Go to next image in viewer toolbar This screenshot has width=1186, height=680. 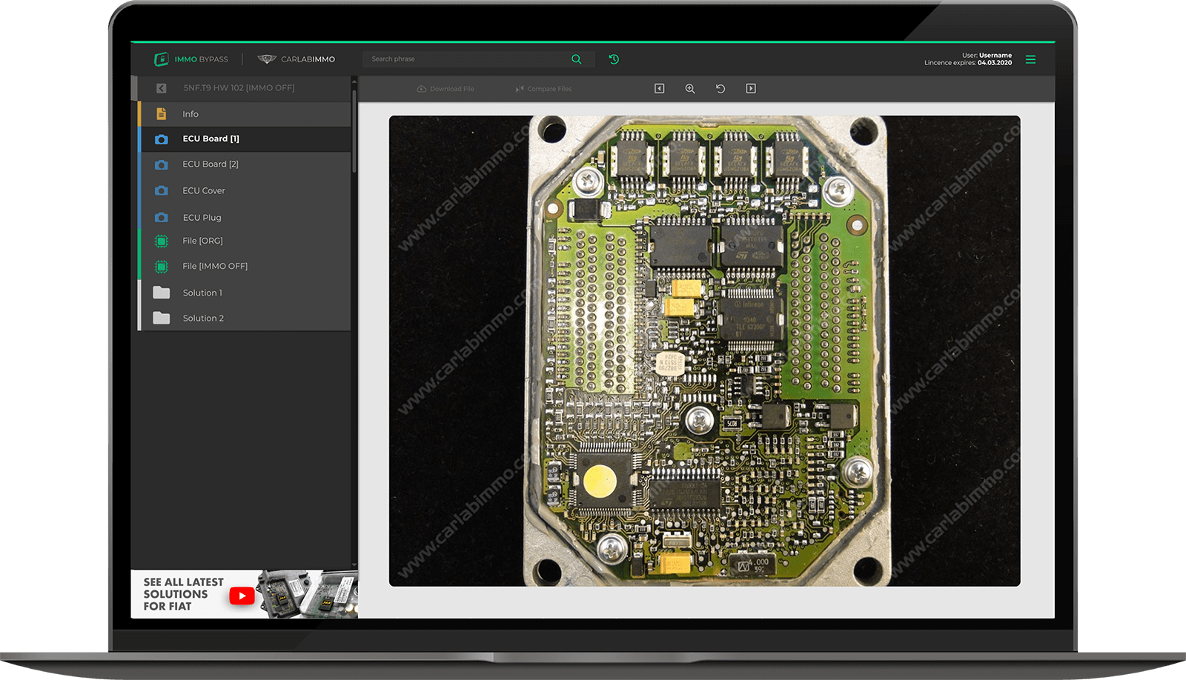pyautogui.click(x=751, y=88)
